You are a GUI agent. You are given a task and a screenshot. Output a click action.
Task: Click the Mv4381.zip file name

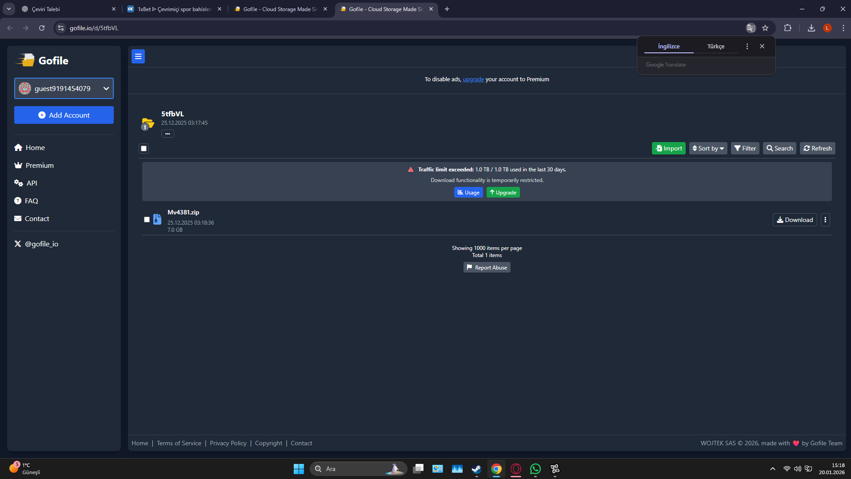[183, 212]
